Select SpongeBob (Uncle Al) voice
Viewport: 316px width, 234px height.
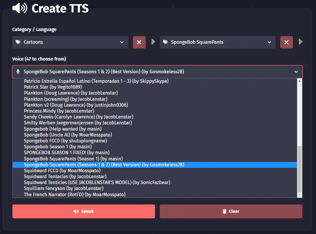[x=155, y=135]
